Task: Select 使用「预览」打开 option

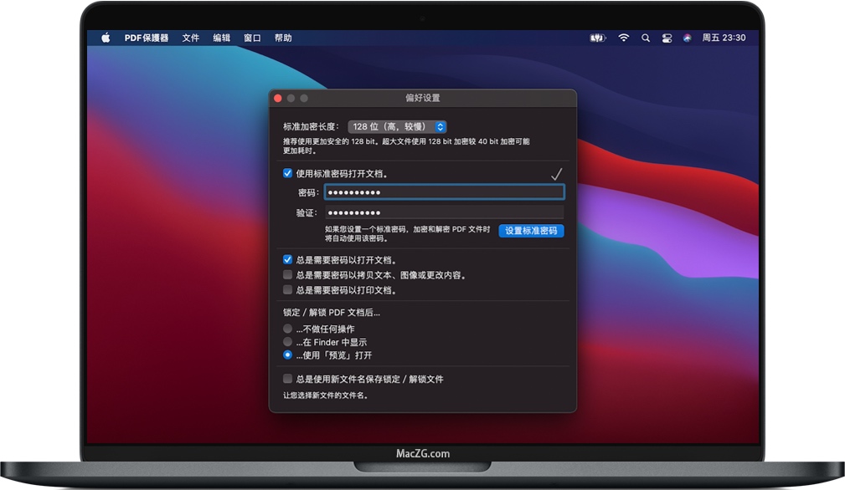Action: click(287, 355)
